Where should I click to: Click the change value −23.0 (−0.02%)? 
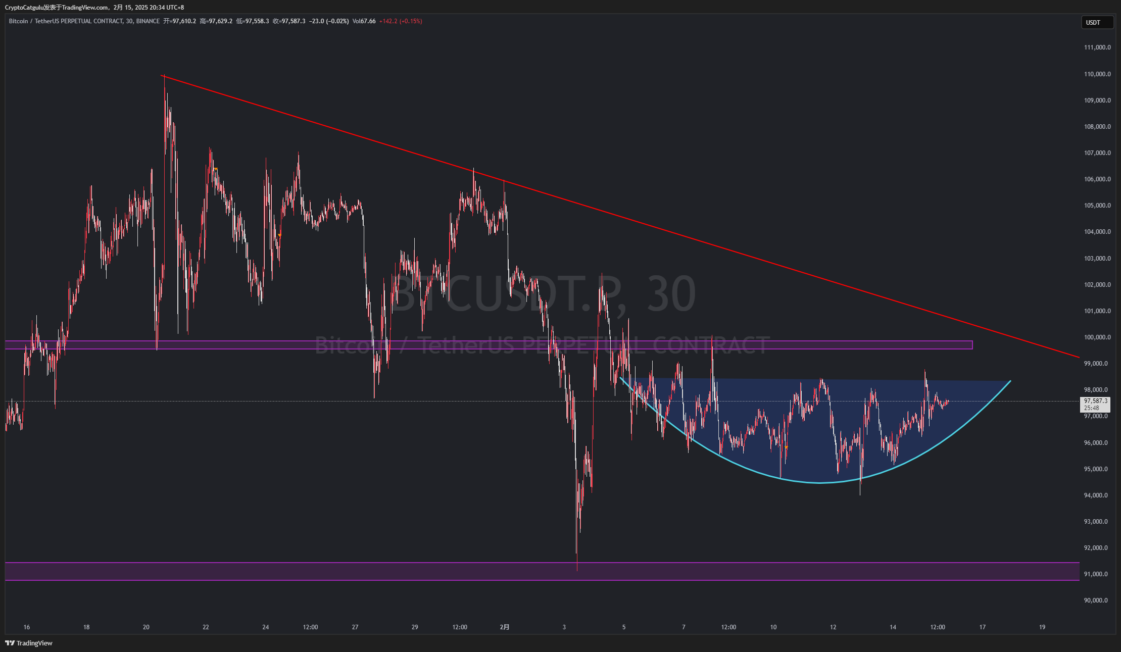point(329,21)
